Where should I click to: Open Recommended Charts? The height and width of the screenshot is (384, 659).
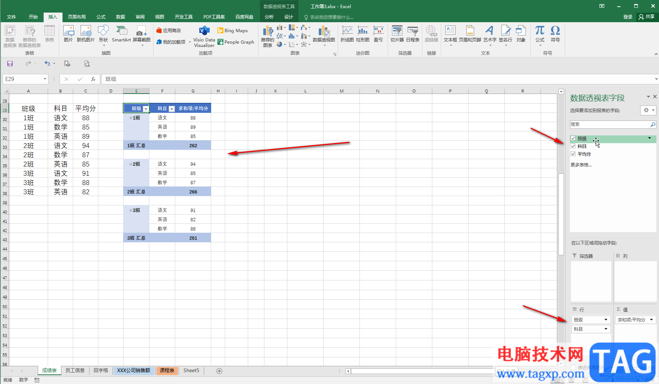(x=268, y=36)
